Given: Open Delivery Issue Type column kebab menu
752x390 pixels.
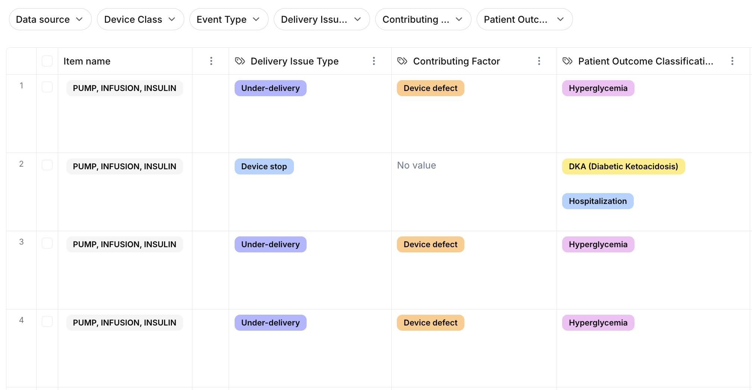Looking at the screenshot, I should 374,61.
